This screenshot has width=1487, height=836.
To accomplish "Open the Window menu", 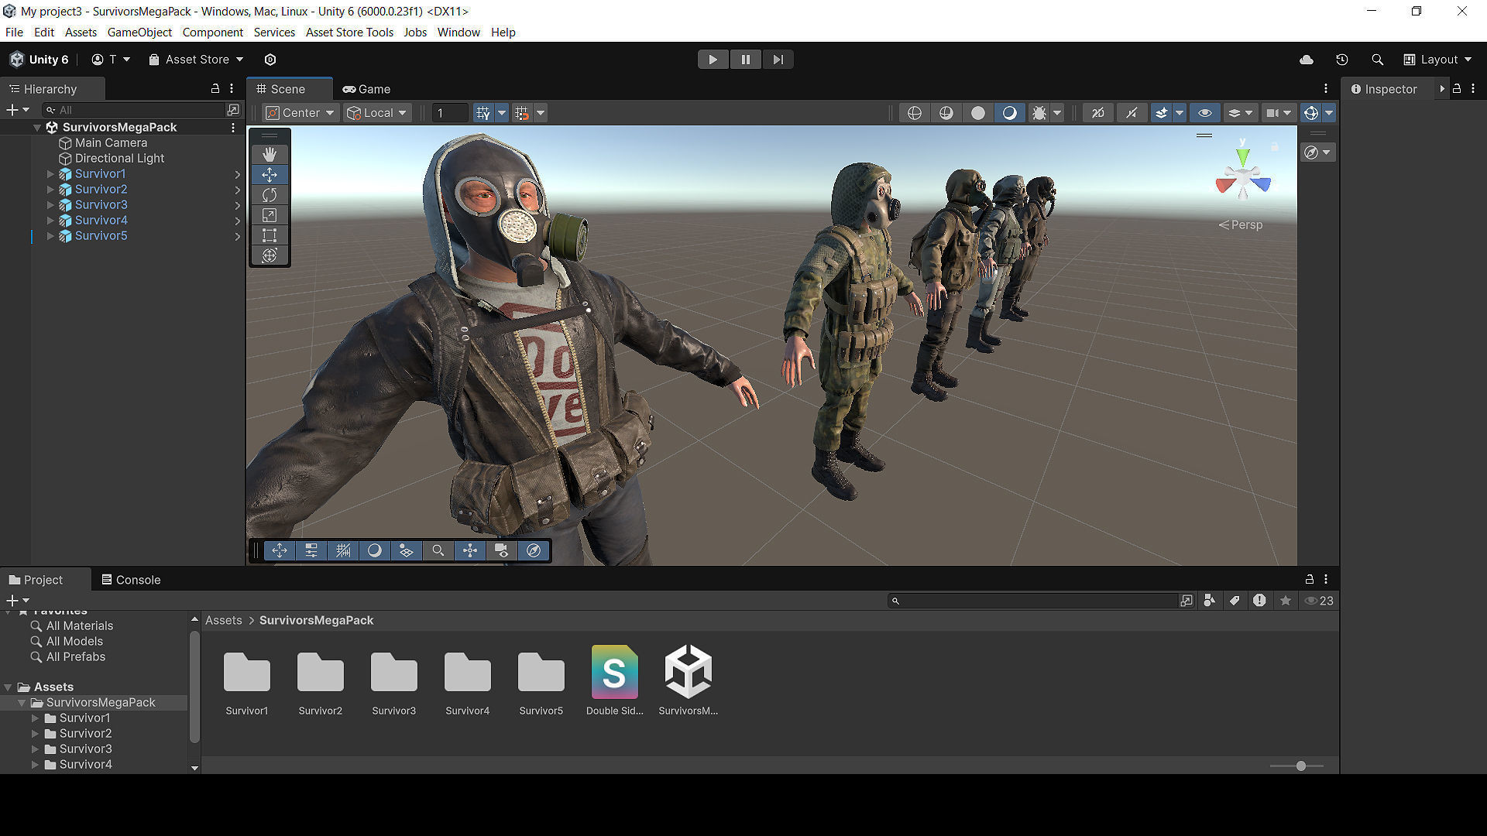I will click(x=458, y=33).
